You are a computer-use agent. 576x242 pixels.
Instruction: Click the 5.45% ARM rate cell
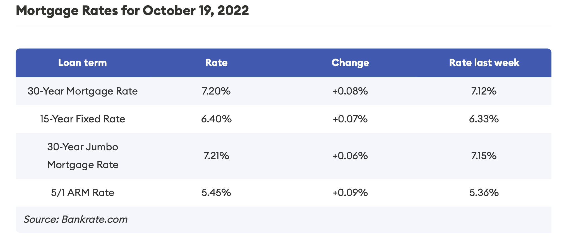(x=216, y=193)
